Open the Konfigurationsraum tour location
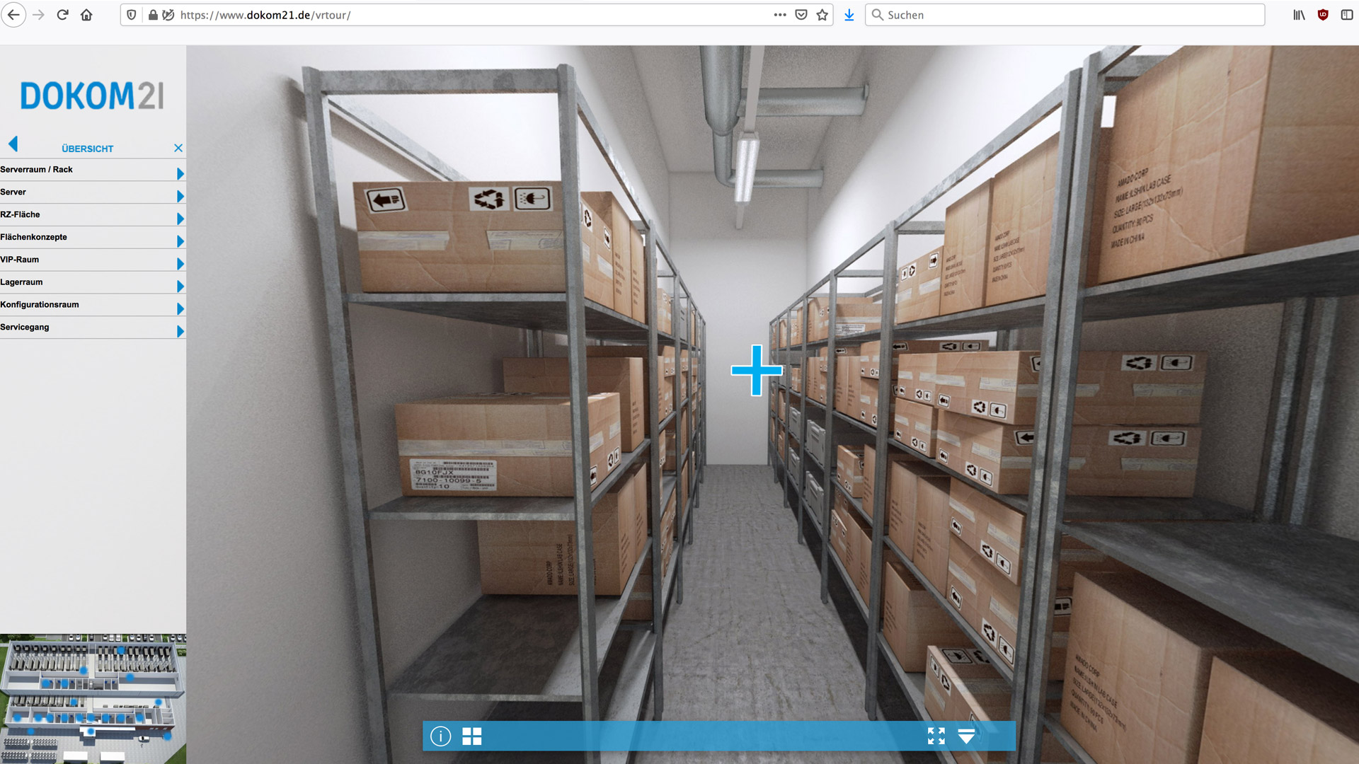The width and height of the screenshot is (1359, 764). [40, 305]
